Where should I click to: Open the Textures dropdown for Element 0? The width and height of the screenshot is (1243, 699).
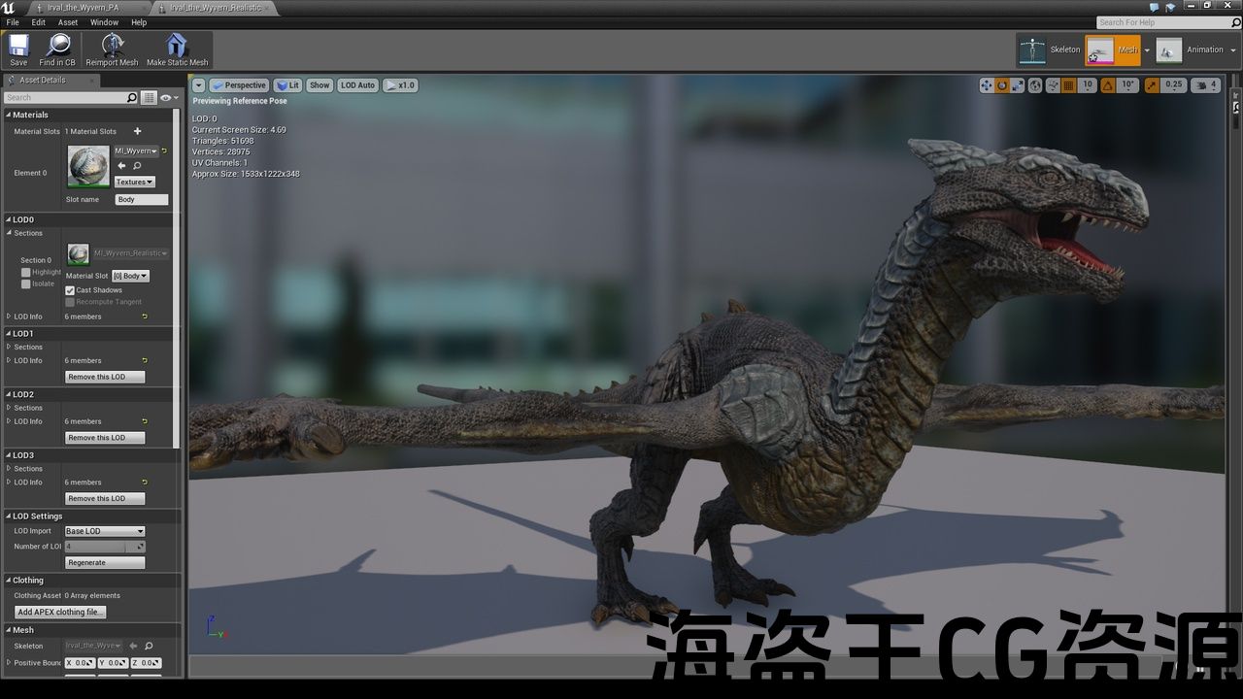point(134,182)
